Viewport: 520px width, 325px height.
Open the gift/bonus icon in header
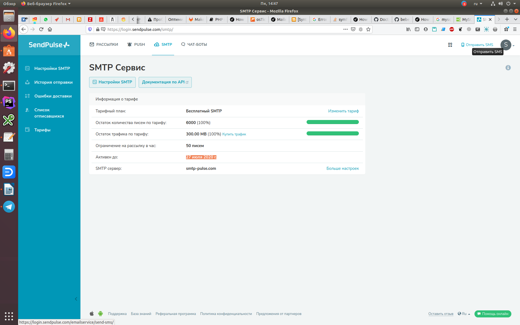[450, 45]
